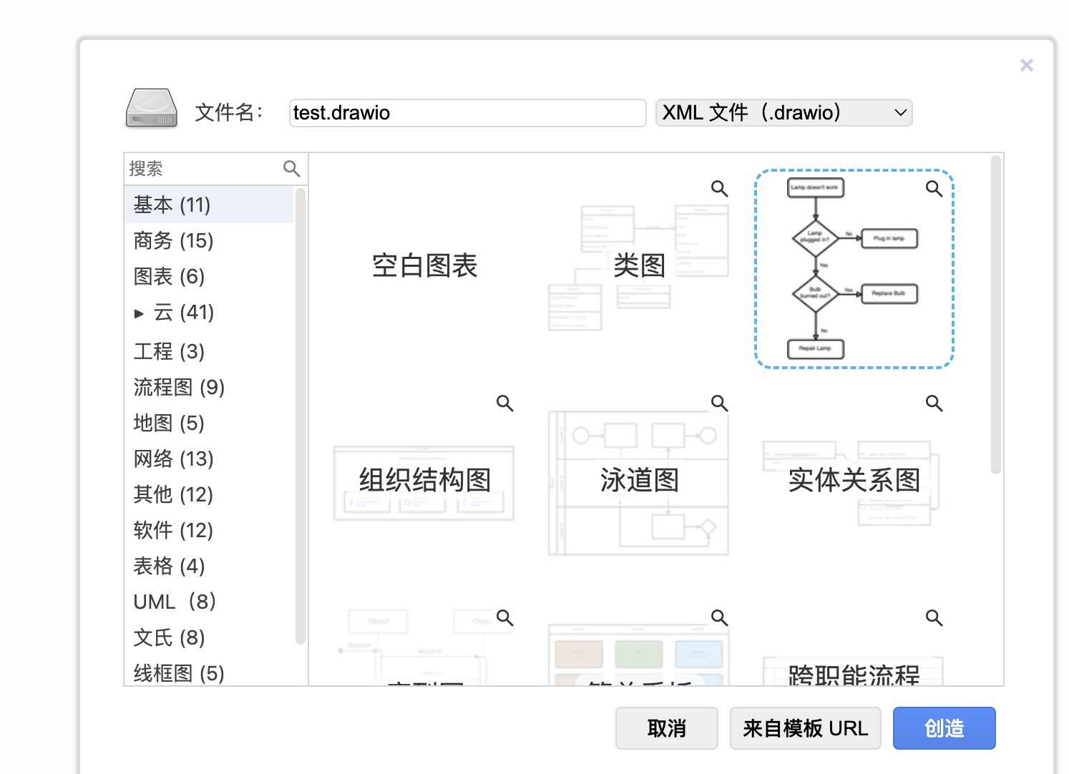This screenshot has height=774, width=1069.
Task: Open the XML 文件 (.drawio) format dropdown
Action: 784,112
